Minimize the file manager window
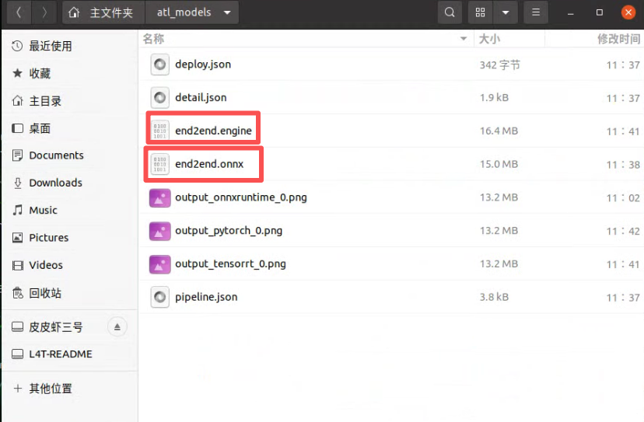This screenshot has width=644, height=422. (x=570, y=13)
